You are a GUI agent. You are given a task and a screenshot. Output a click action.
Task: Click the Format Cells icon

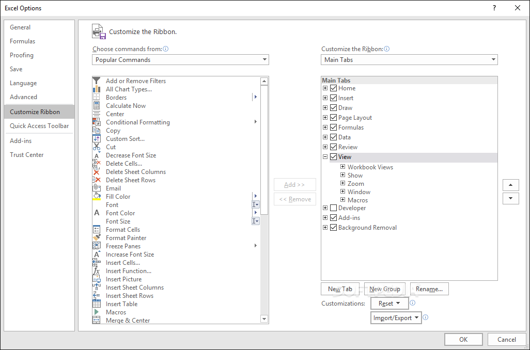tap(96, 229)
